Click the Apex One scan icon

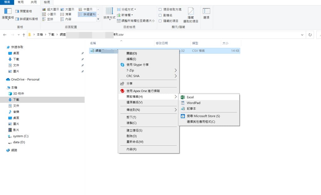point(122,91)
